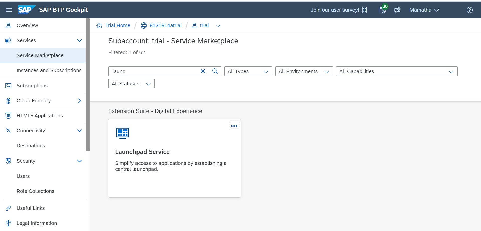Click the subaccount icon beside trial breadcrumb
The width and height of the screenshot is (481, 231).
click(x=194, y=25)
